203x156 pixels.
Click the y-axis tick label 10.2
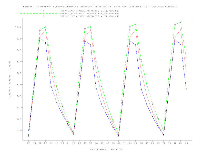pyautogui.click(x=18, y=27)
